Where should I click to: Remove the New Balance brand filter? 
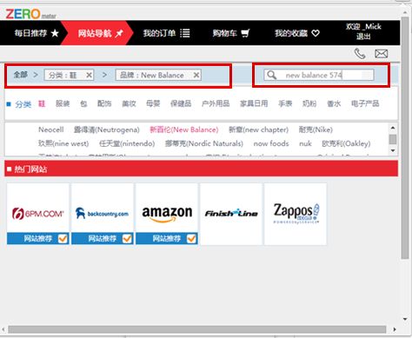196,75
